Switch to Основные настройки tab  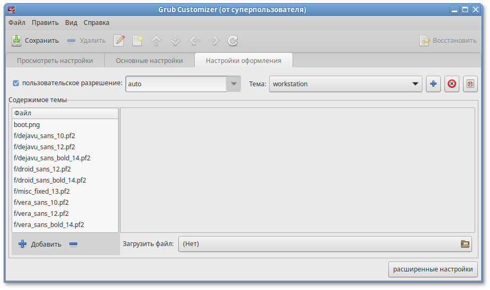(149, 61)
